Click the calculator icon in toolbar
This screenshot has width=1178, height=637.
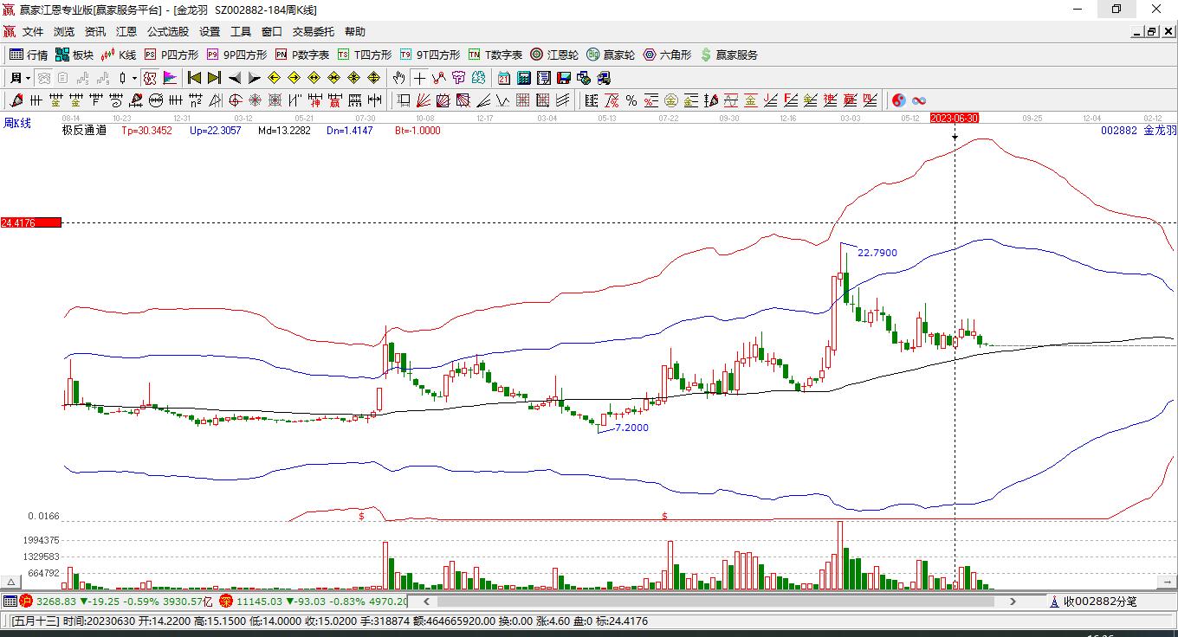[523, 78]
